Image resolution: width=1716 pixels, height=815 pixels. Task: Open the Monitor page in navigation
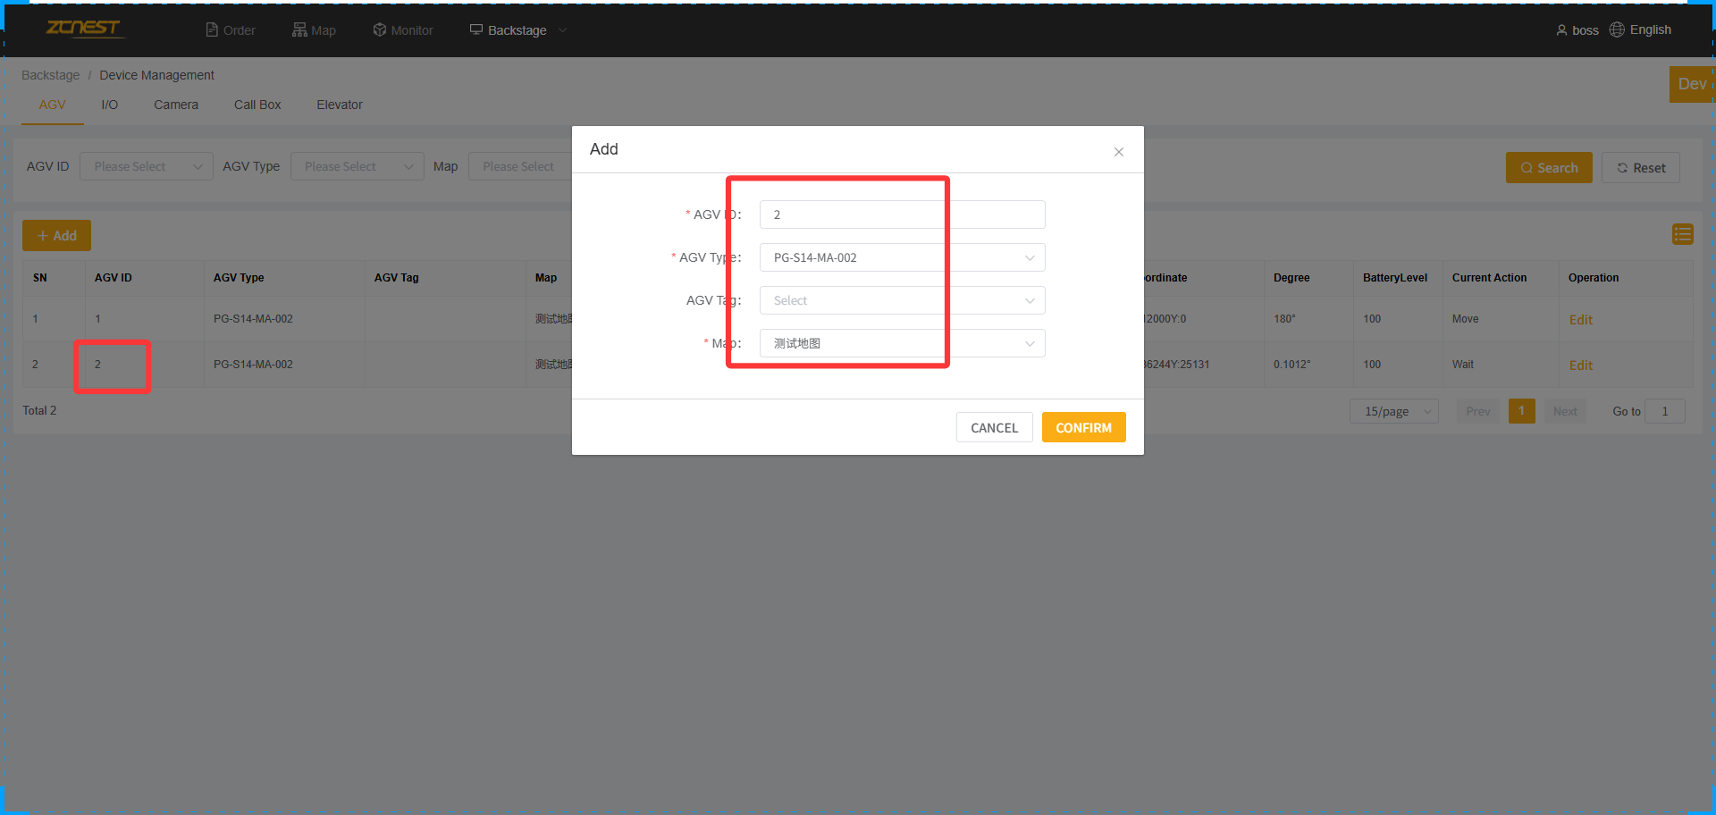[403, 30]
